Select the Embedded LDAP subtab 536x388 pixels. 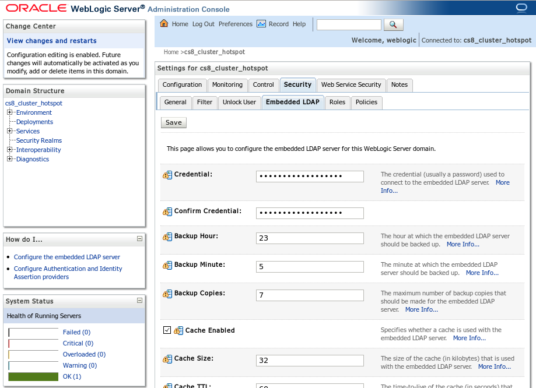tap(293, 102)
